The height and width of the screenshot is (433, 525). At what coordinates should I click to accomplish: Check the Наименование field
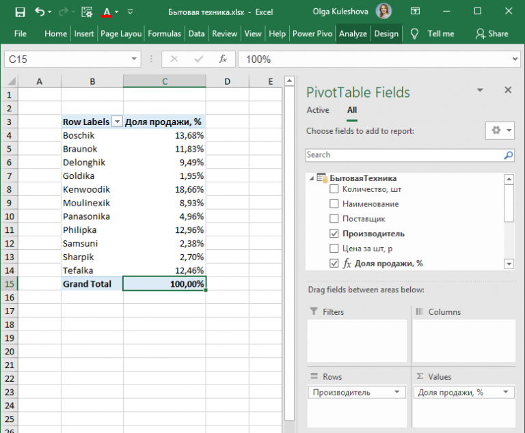point(334,204)
